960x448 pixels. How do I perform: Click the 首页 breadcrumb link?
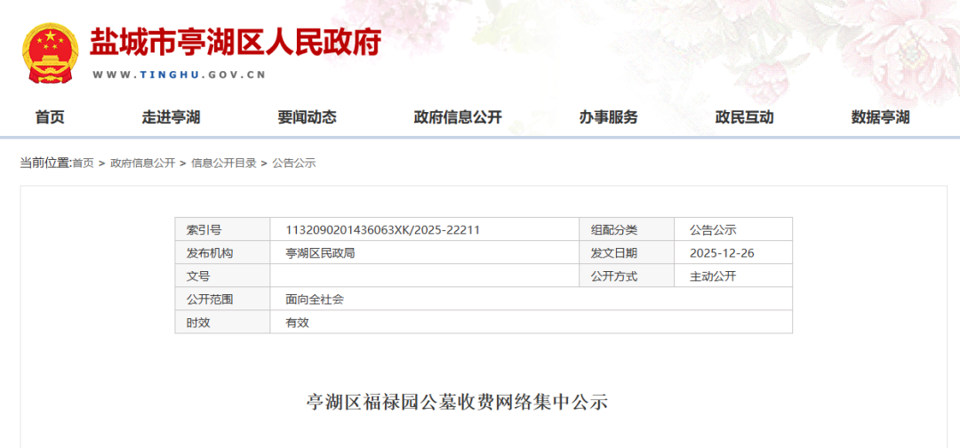[83, 164]
